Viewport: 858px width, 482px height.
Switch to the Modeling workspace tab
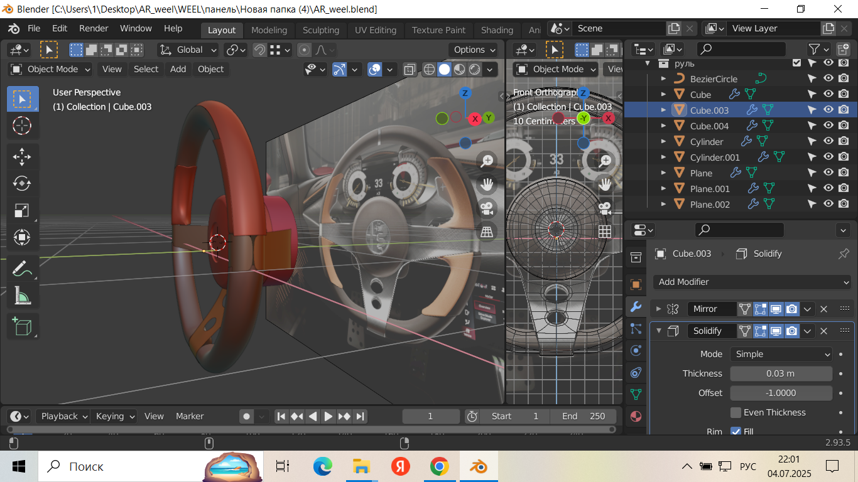pyautogui.click(x=269, y=30)
